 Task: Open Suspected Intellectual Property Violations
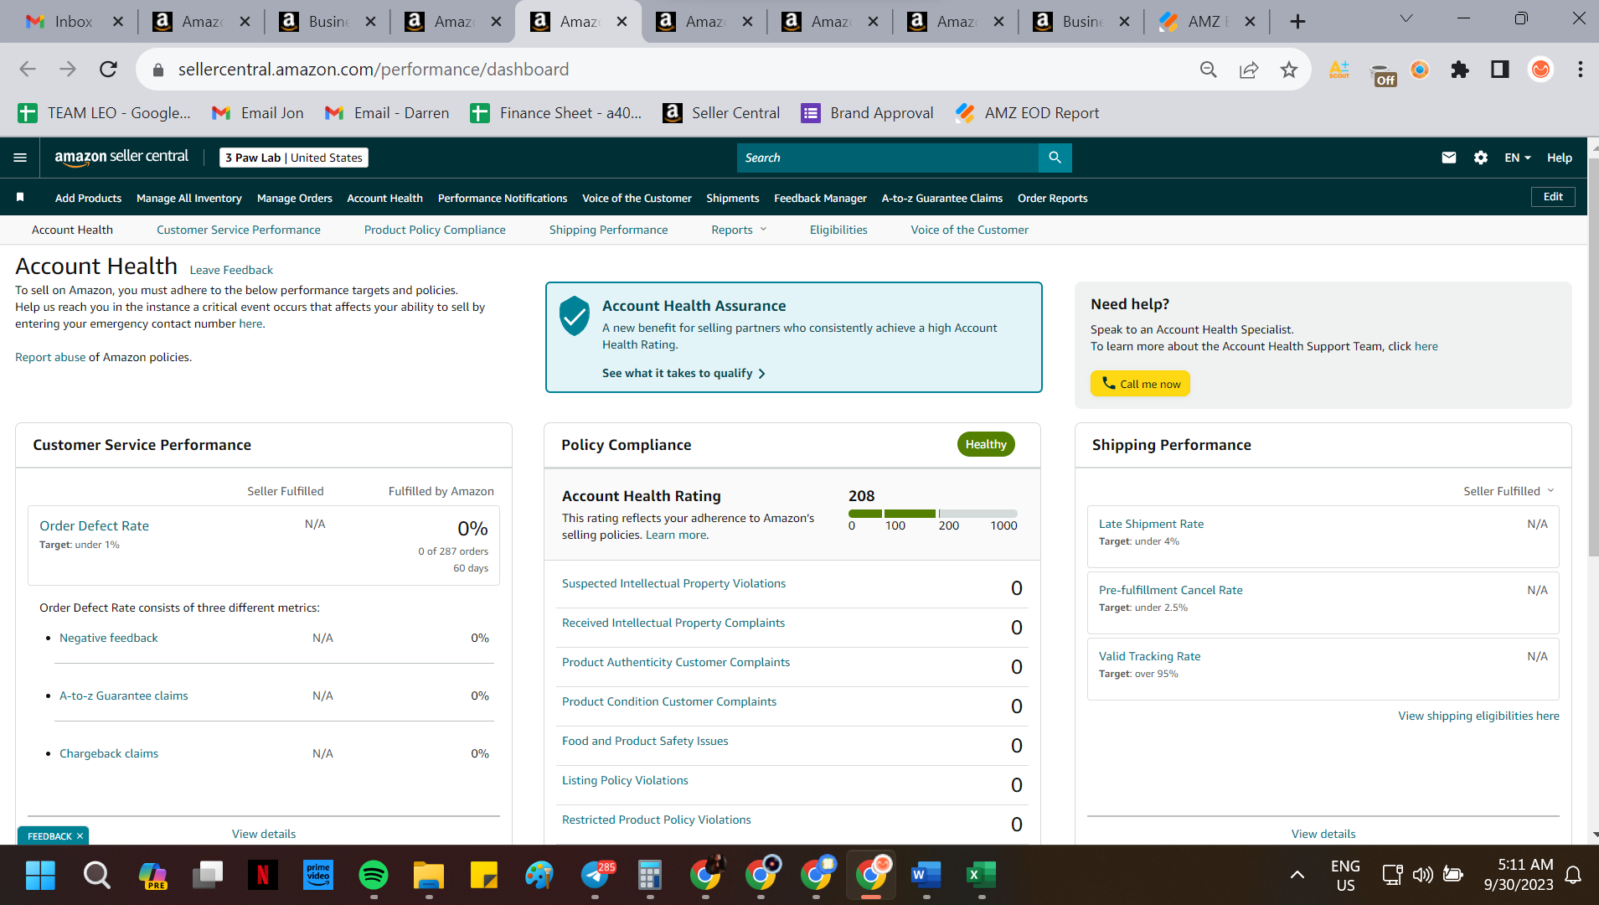673,583
